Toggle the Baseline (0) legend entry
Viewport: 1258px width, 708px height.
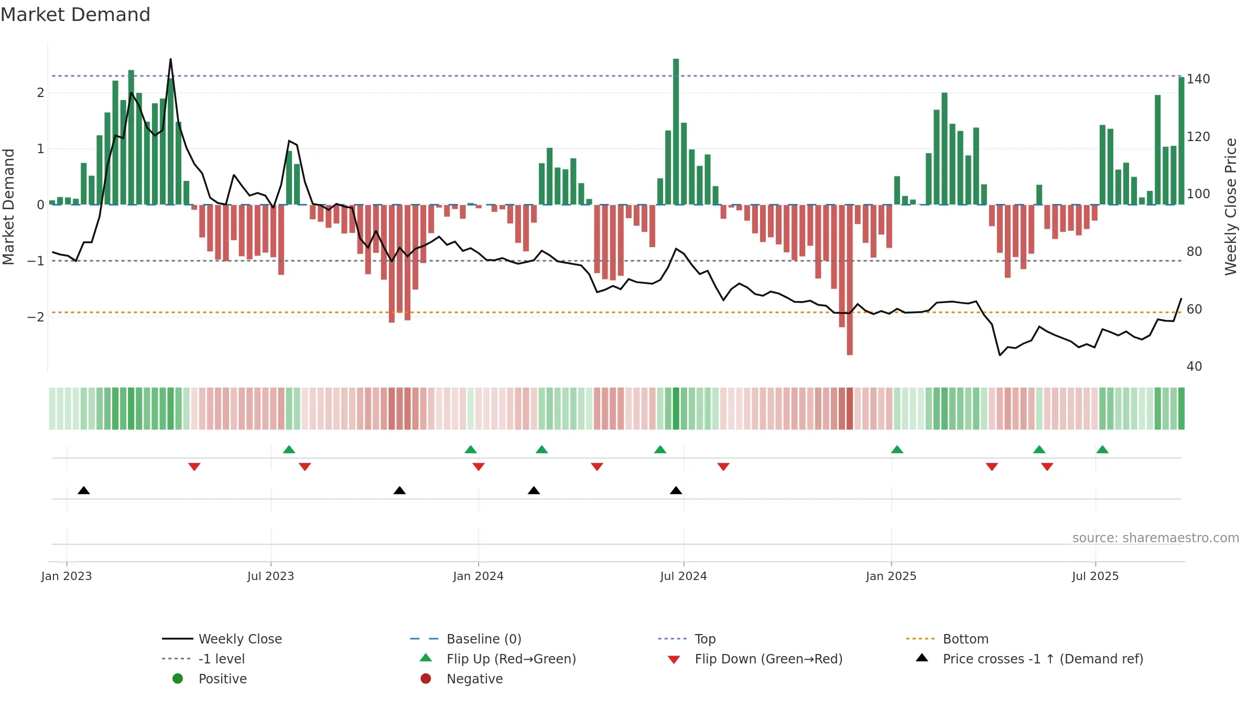coord(466,639)
